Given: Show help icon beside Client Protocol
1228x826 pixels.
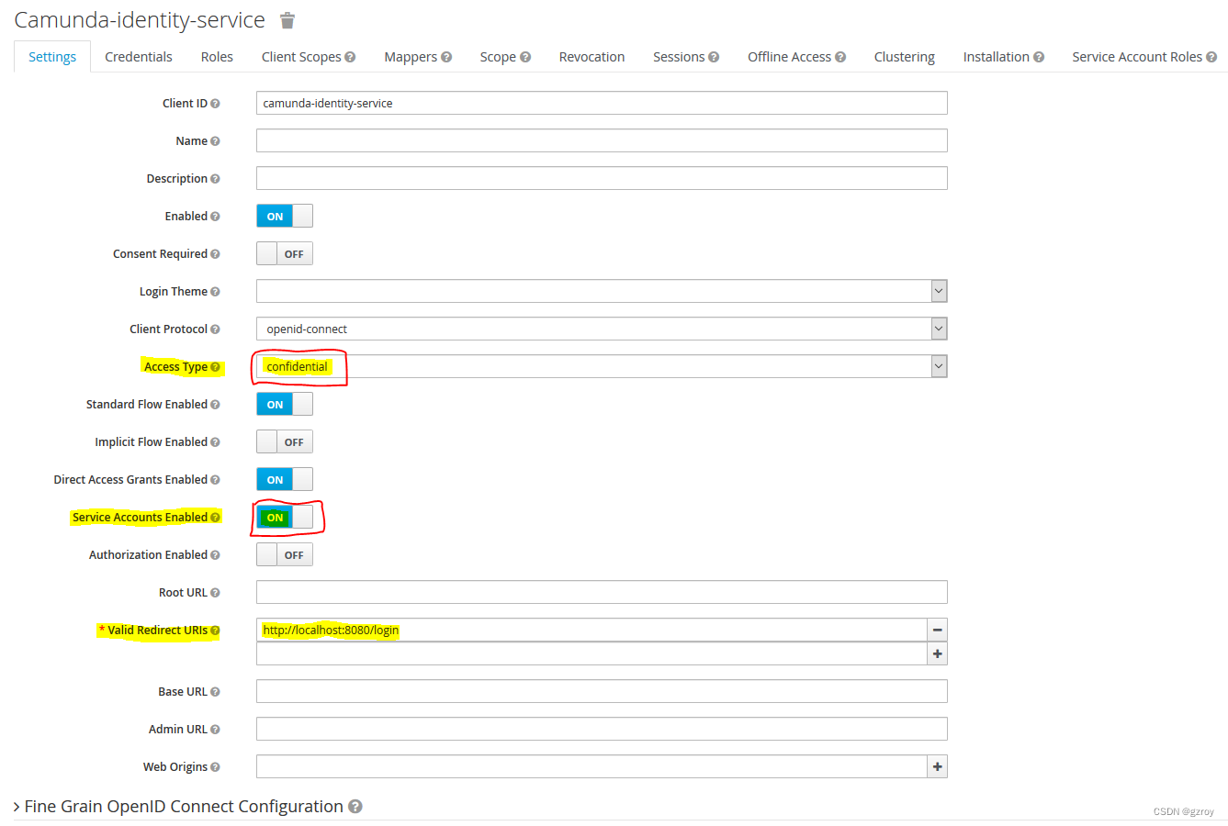Looking at the screenshot, I should pyautogui.click(x=215, y=329).
